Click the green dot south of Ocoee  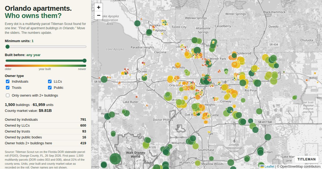pyautogui.click(x=144, y=78)
